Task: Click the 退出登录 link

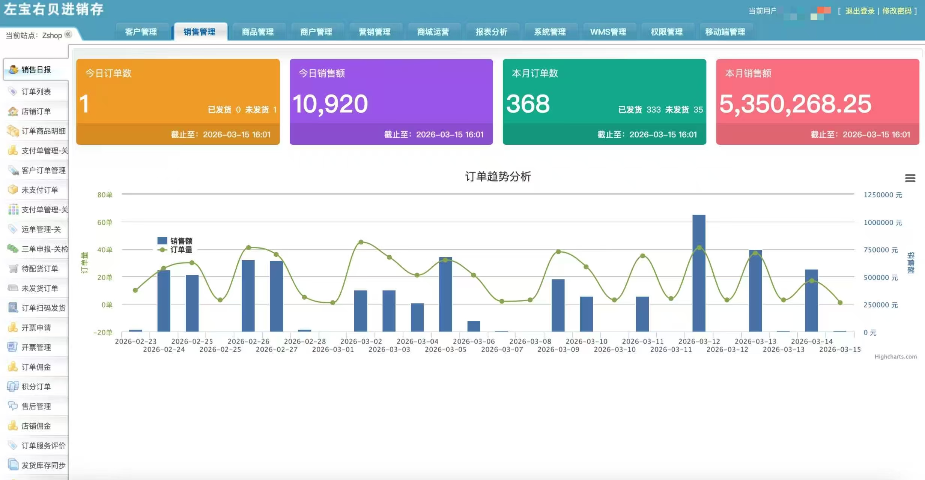Action: (x=860, y=11)
